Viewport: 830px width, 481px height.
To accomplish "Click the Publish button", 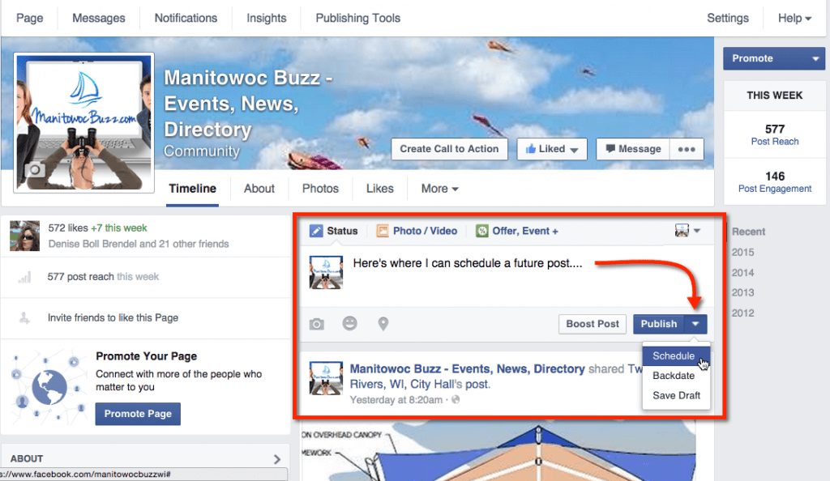I will (658, 324).
